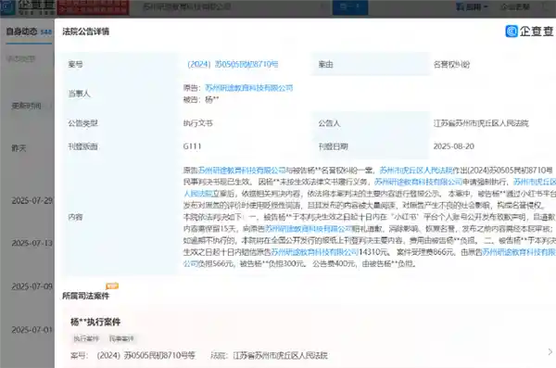Open case number (2024)苏0505民初8710号 link
Image resolution: width=556 pixels, height=368 pixels.
click(233, 64)
